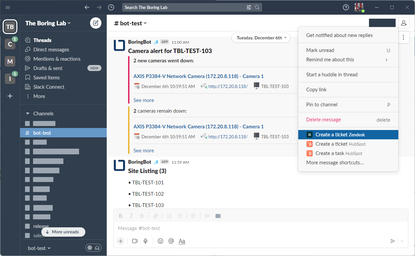The height and width of the screenshot is (256, 415).
Task: Open the add people to channel icon
Action: [x=404, y=23]
